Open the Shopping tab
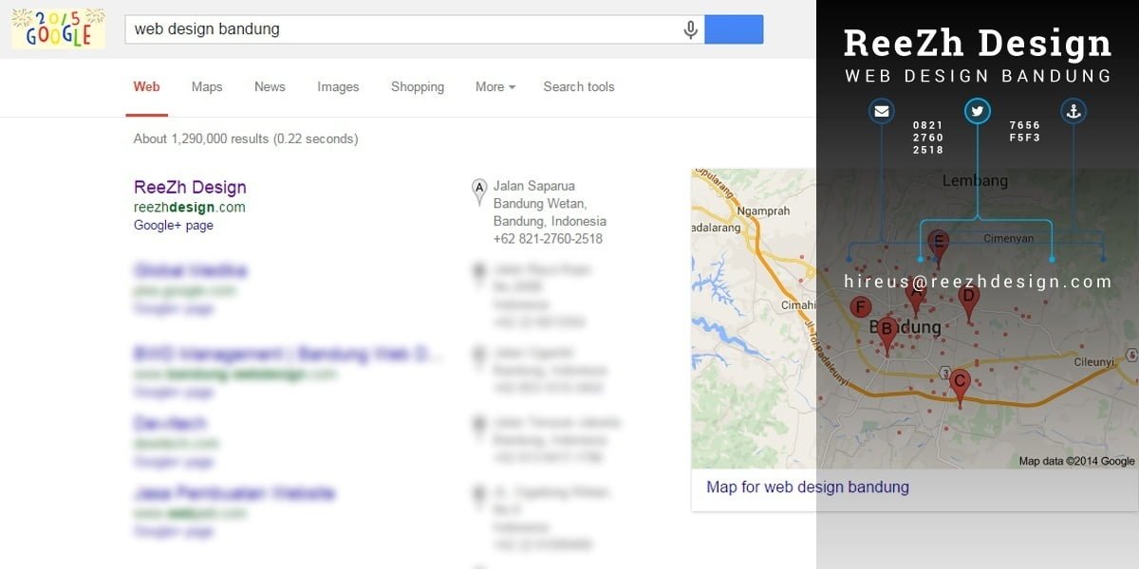1139x569 pixels. 418,86
